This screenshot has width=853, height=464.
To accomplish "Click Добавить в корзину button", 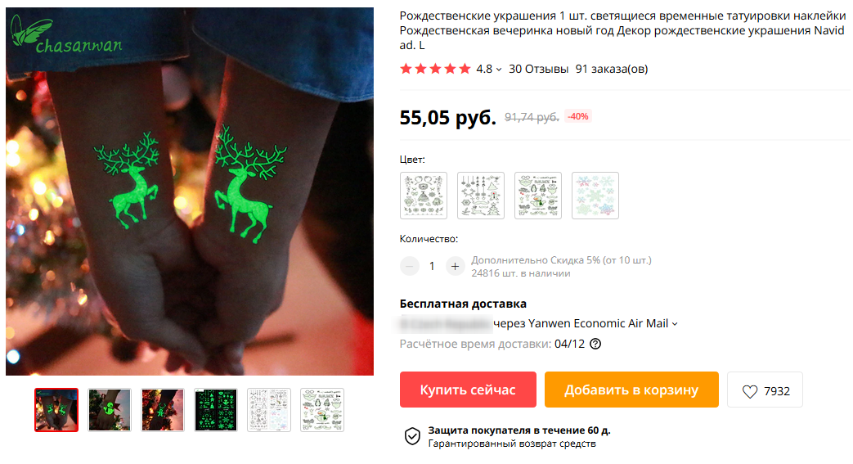I will tap(631, 390).
